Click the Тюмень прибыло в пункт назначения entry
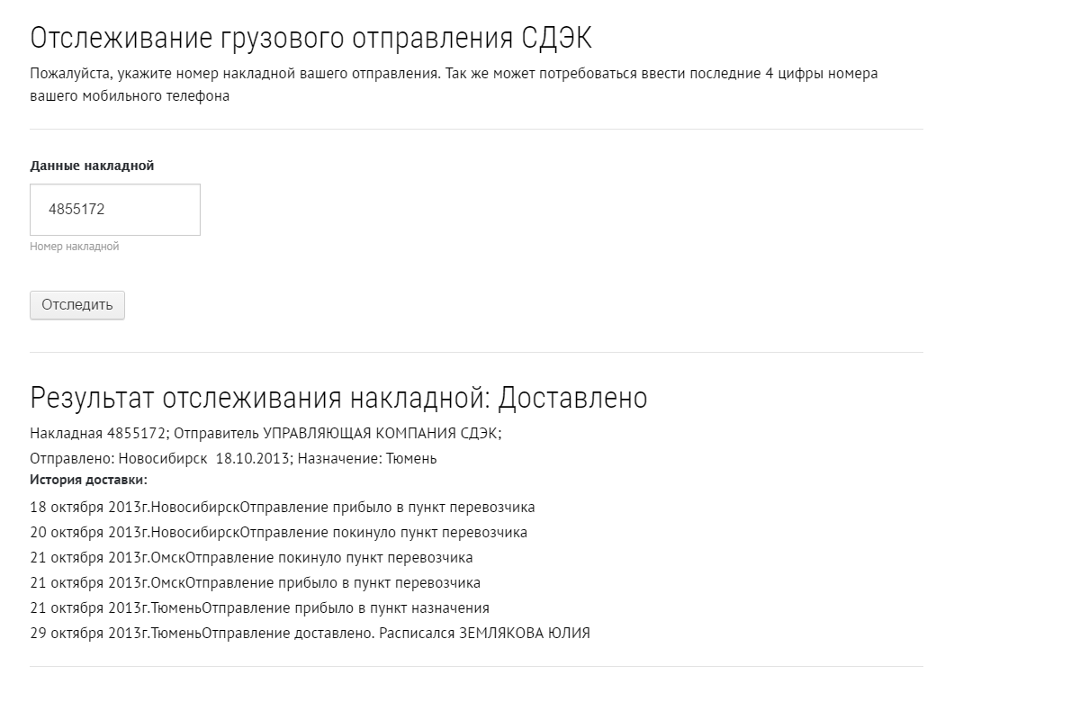The width and height of the screenshot is (1080, 702). point(259,607)
